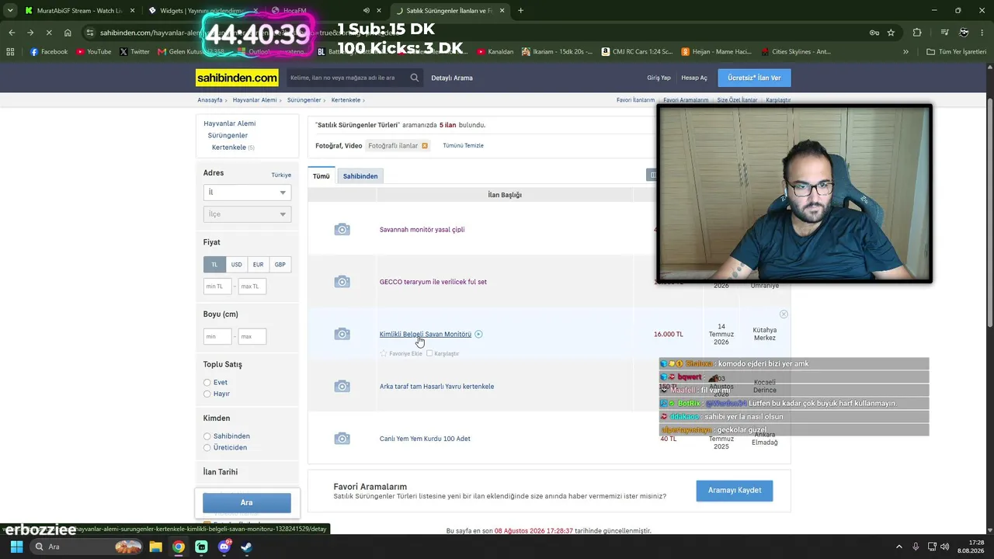Image resolution: width=994 pixels, height=559 pixels.
Task: Open Google Chrome from the taskbar
Action: pos(179,547)
